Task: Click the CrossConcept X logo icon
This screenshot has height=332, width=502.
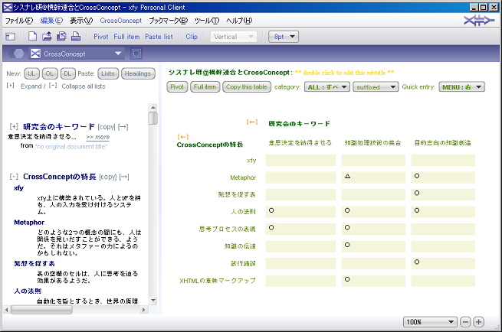Action: pyautogui.click(x=35, y=54)
